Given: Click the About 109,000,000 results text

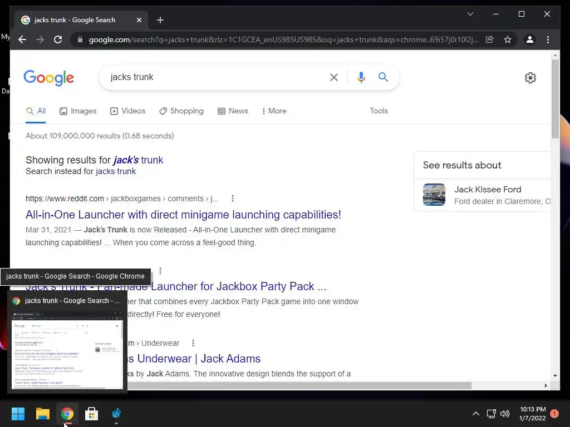Looking at the screenshot, I should coord(100,136).
